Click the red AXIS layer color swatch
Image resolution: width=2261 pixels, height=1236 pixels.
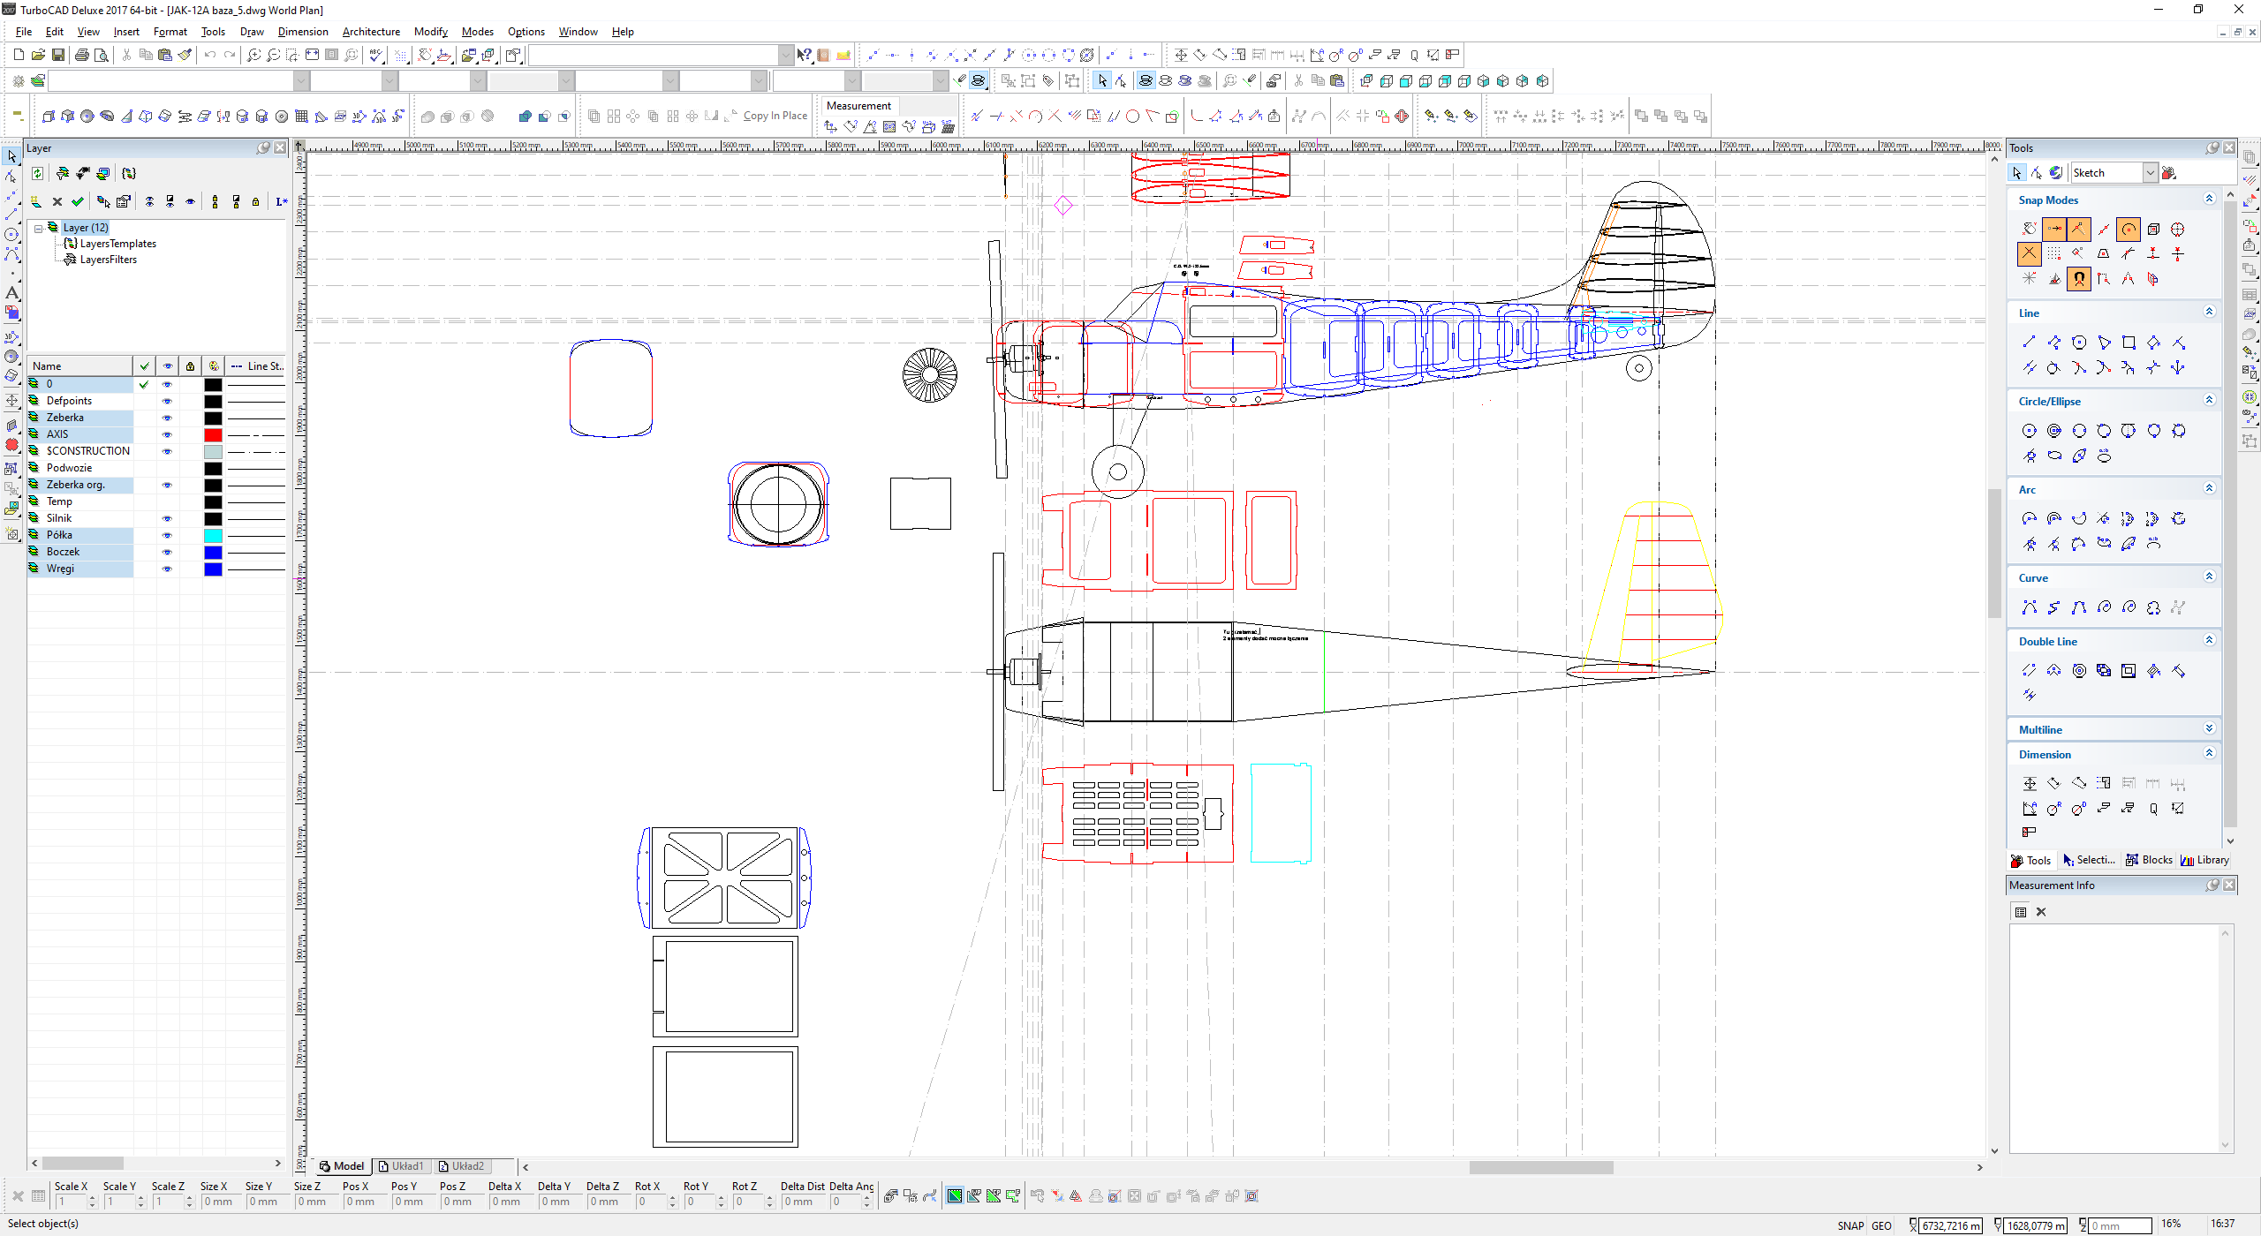pyautogui.click(x=213, y=434)
